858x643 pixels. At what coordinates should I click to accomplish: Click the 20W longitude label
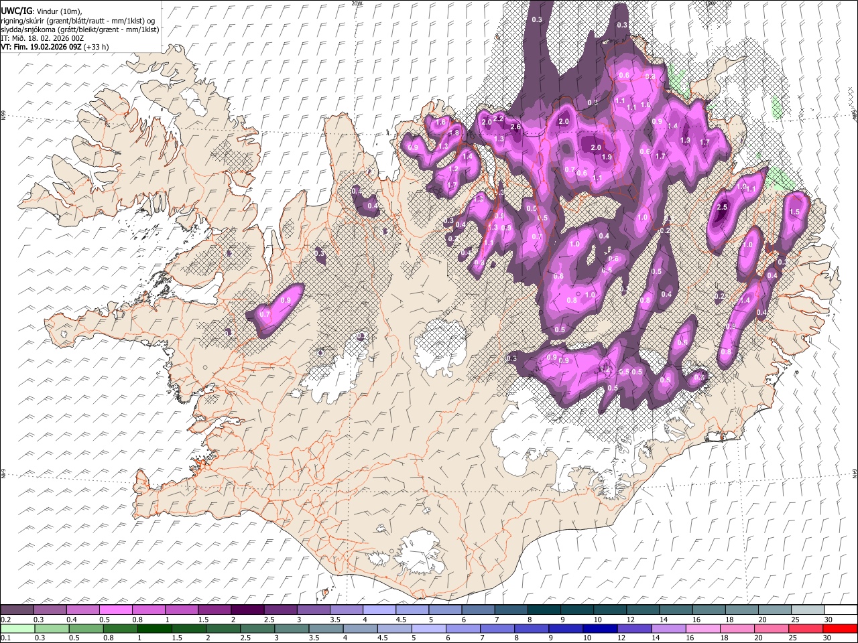356,3
